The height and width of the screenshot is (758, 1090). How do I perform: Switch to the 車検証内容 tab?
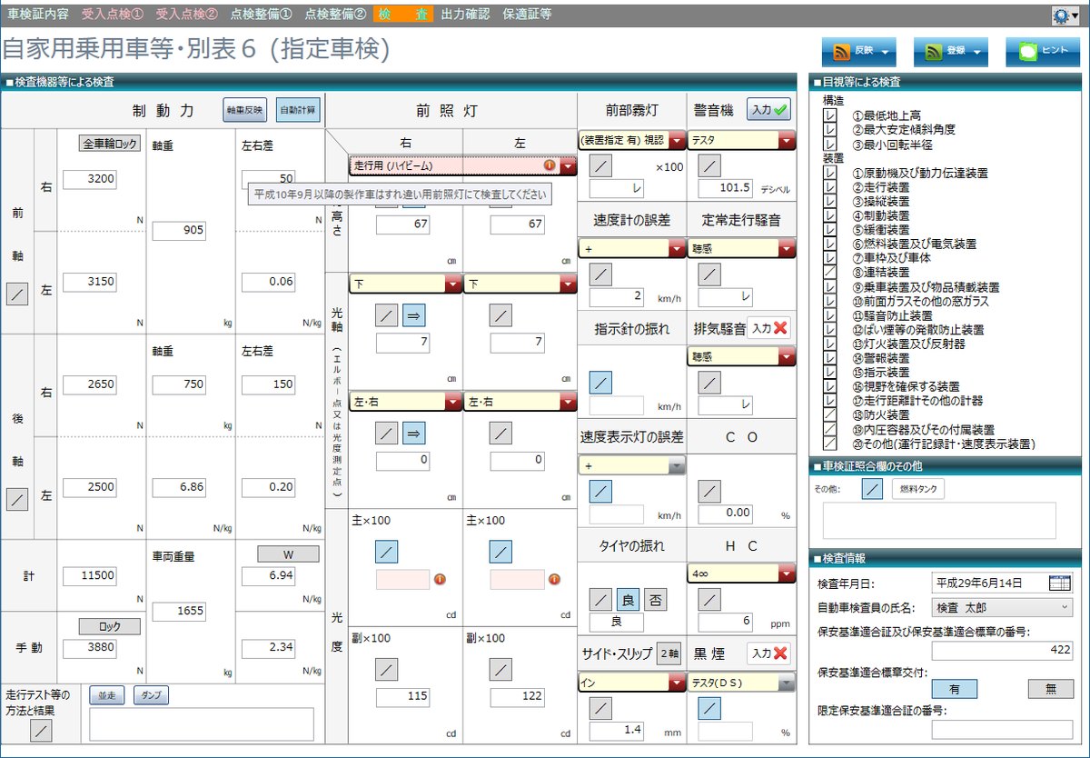(x=37, y=15)
